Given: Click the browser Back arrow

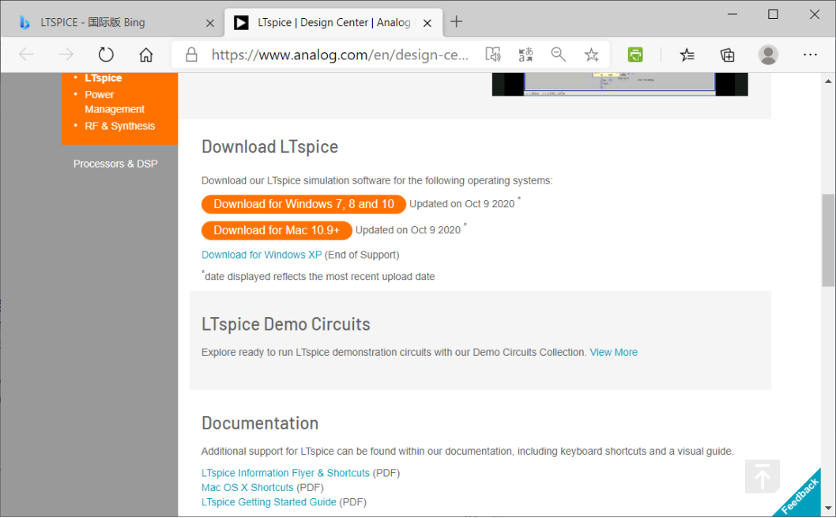Looking at the screenshot, I should point(26,55).
